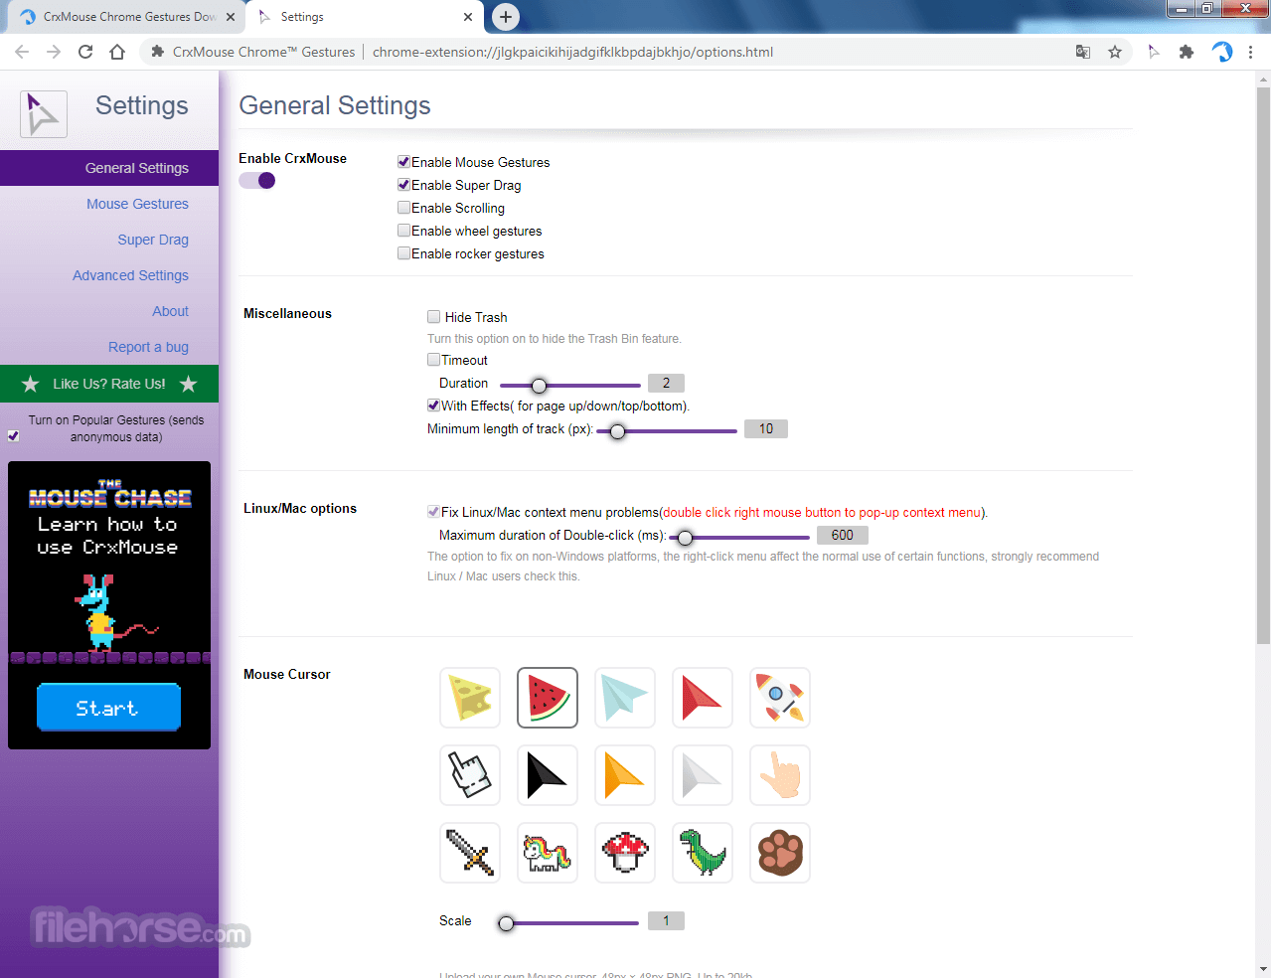Image resolution: width=1271 pixels, height=978 pixels.
Task: Open the About page
Action: tap(170, 311)
